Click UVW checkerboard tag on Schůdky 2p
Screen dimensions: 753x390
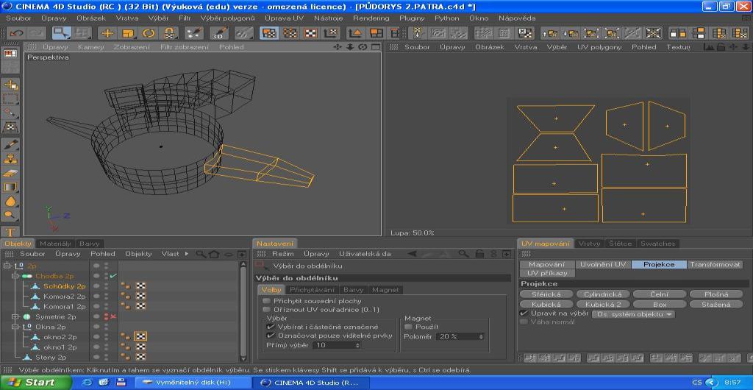(x=140, y=286)
